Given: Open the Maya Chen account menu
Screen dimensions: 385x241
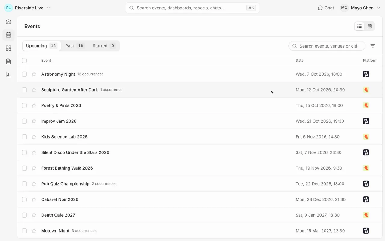Looking at the screenshot, I should click(361, 8).
